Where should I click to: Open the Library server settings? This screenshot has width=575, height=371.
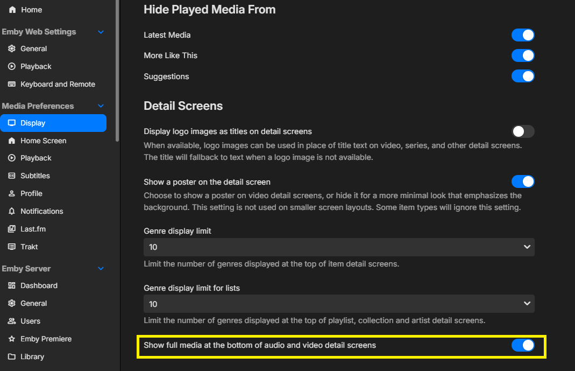(32, 356)
